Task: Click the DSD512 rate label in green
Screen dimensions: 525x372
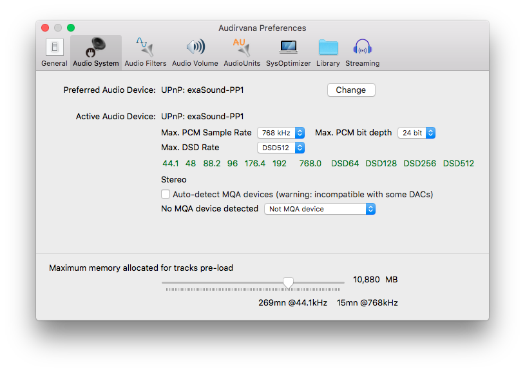Action: (458, 164)
